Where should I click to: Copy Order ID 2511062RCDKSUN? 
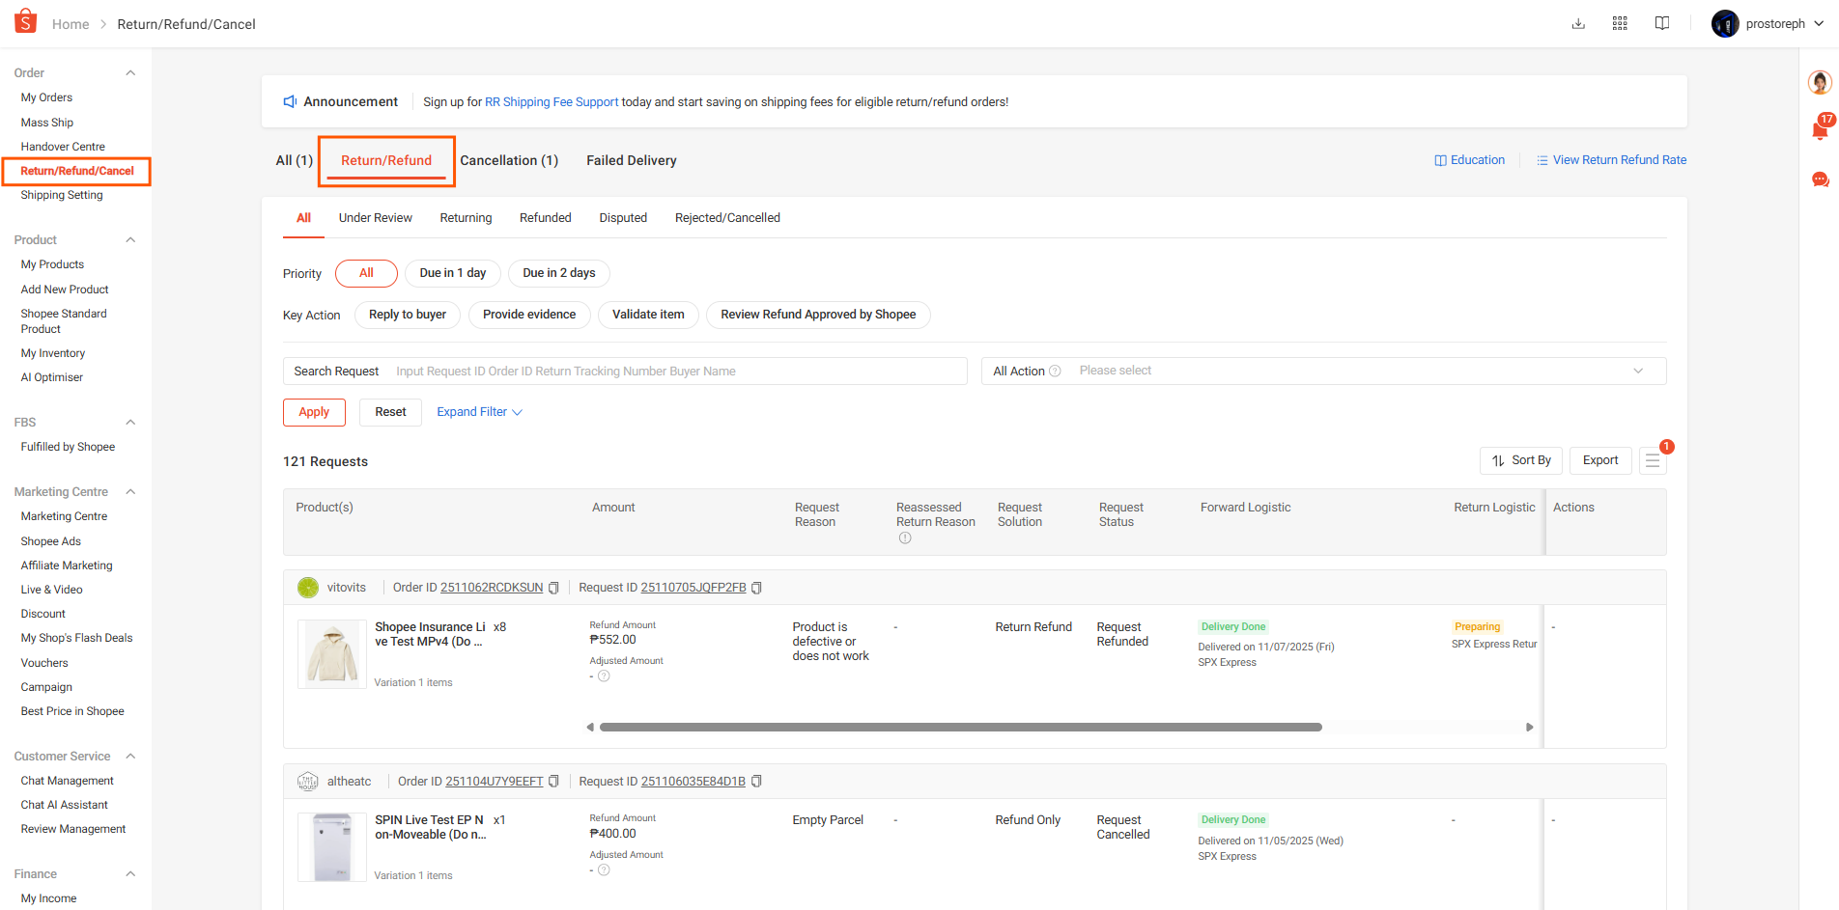pyautogui.click(x=553, y=588)
